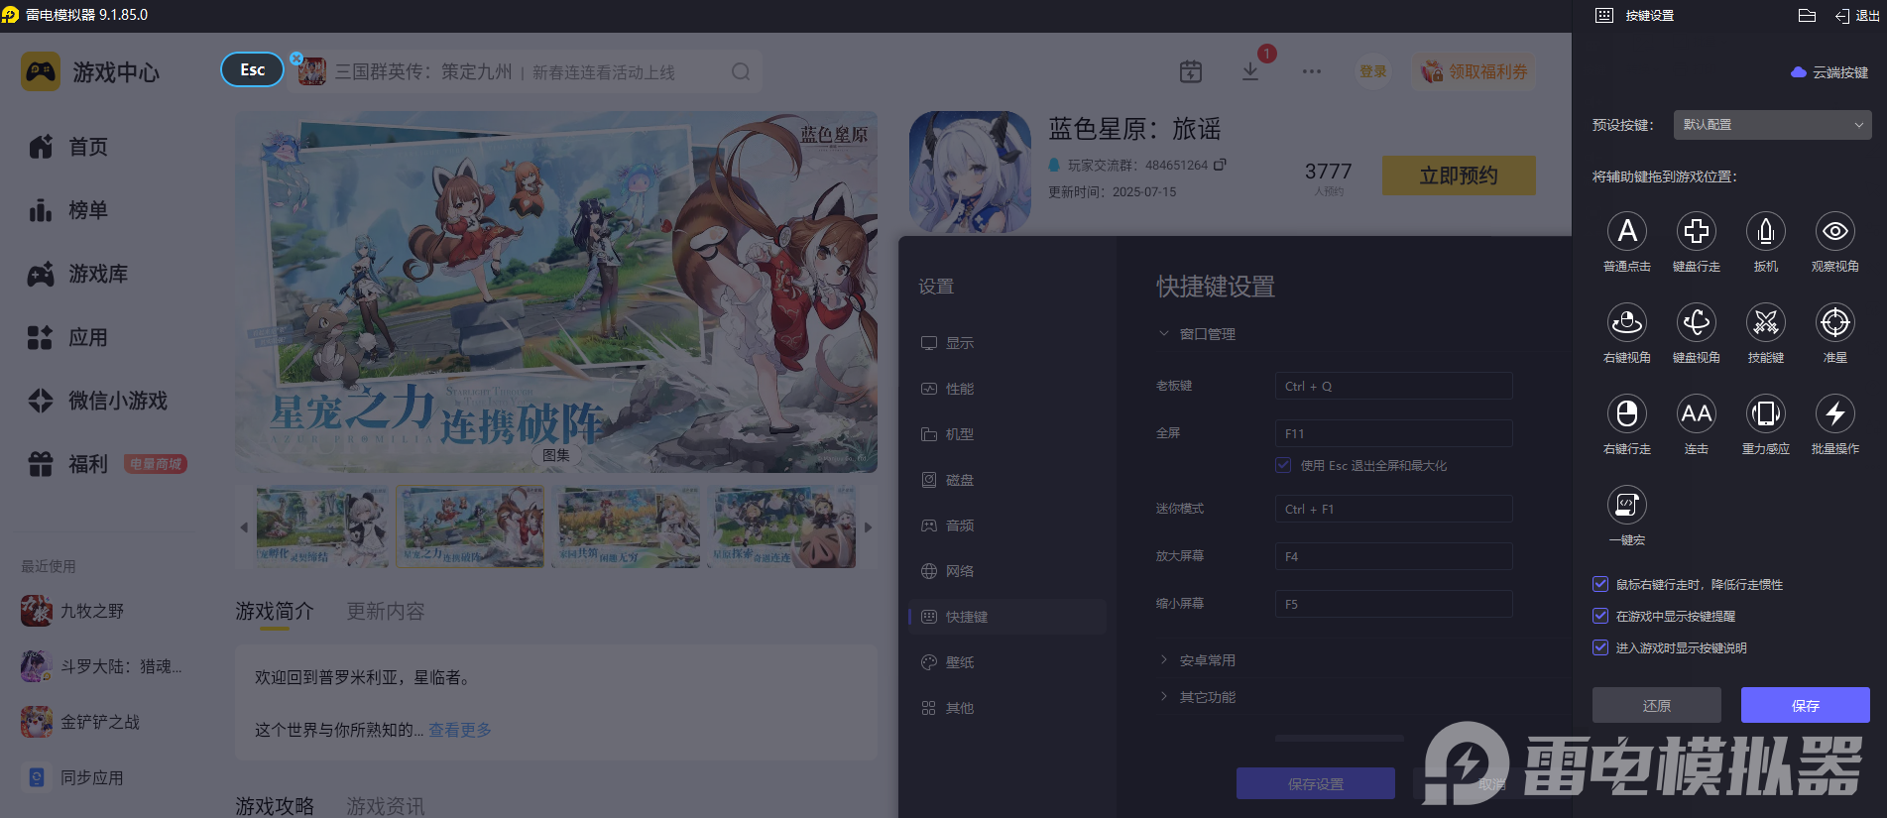
Task: Remove the Esc key mapping with its X
Action: 295,58
